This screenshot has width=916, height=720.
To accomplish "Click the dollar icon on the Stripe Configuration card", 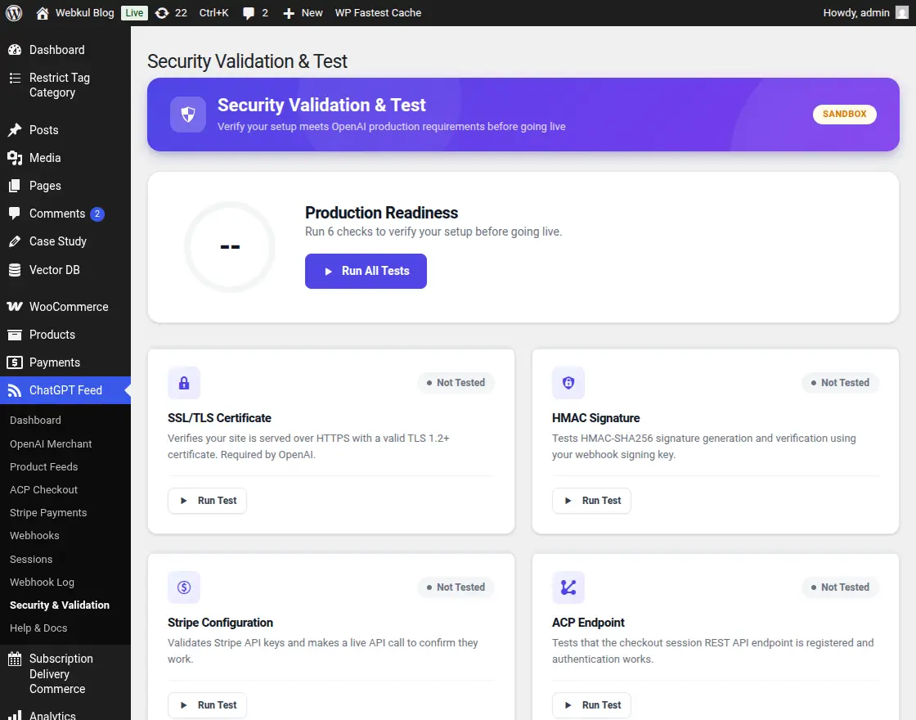I will (184, 587).
